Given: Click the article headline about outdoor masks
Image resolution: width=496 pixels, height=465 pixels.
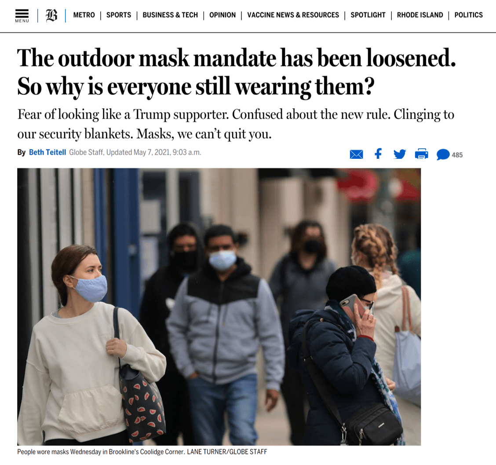Looking at the screenshot, I should [236, 72].
